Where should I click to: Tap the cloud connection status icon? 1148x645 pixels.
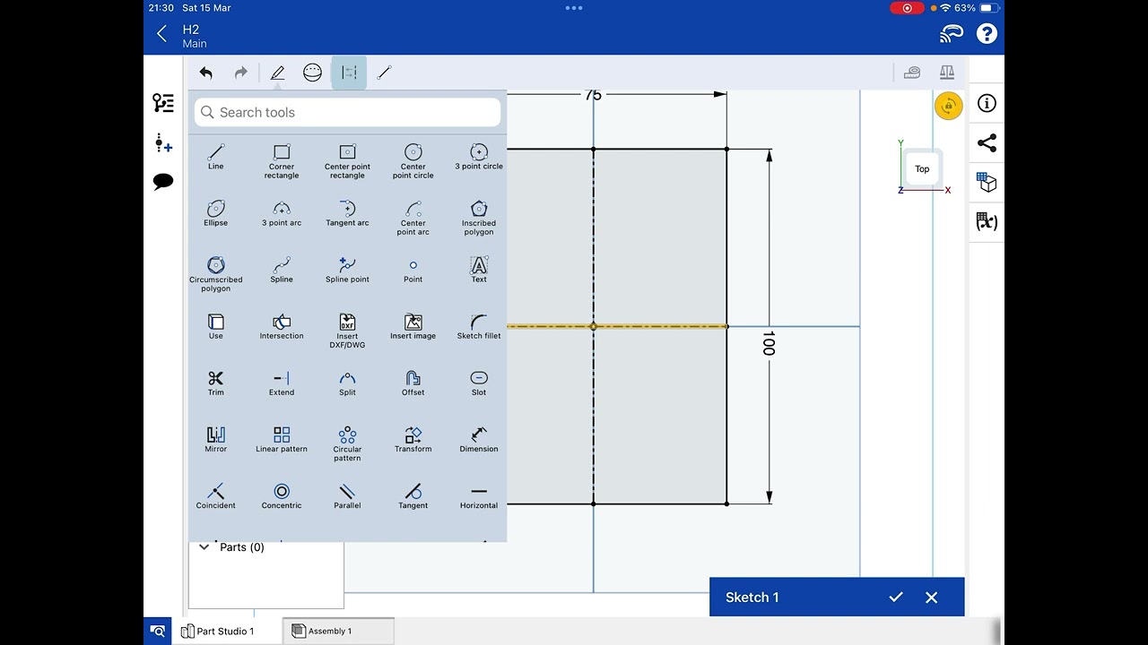coord(952,34)
